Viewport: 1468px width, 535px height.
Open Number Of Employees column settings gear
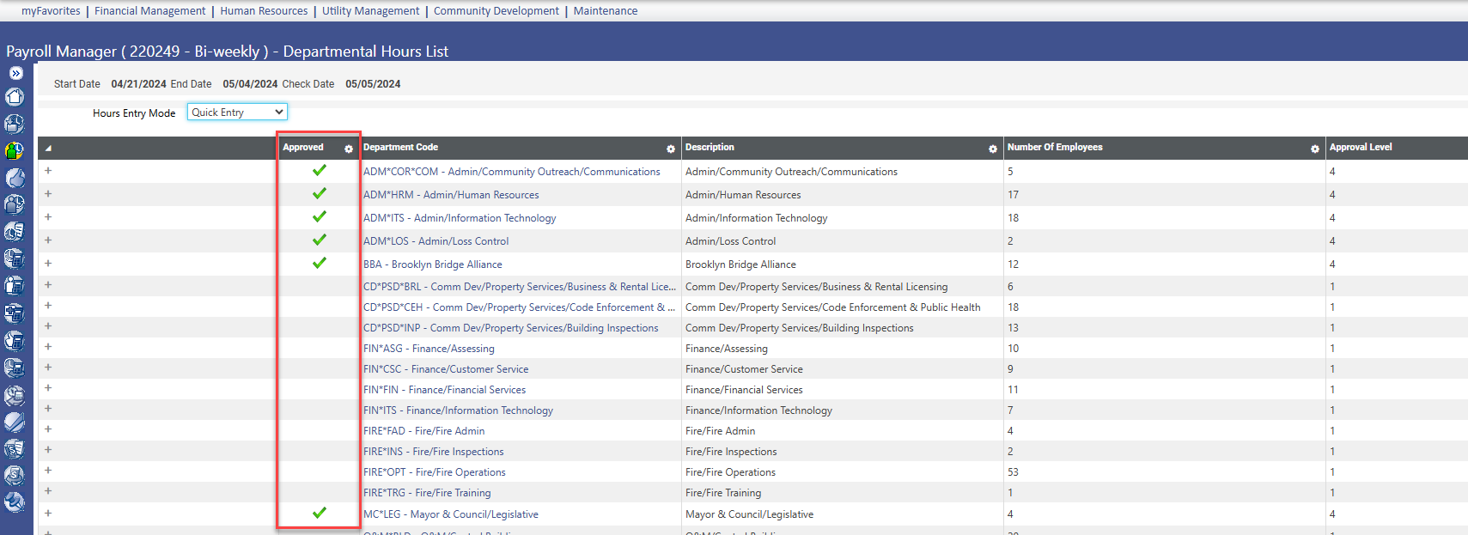1315,149
